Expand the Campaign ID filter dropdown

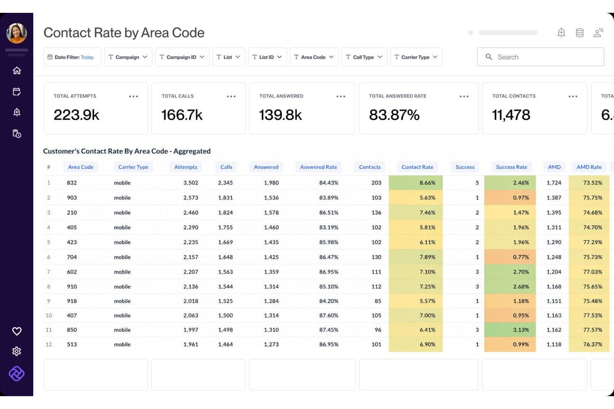click(x=182, y=57)
